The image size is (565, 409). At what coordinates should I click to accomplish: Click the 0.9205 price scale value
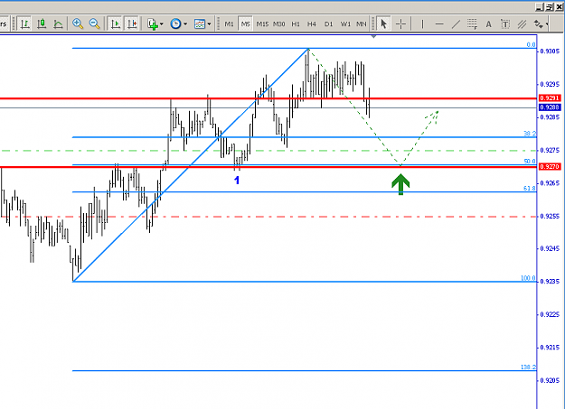coord(550,380)
